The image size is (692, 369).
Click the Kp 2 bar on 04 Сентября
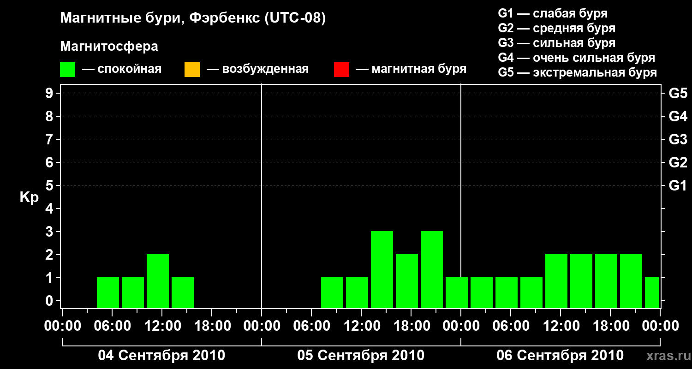158,281
